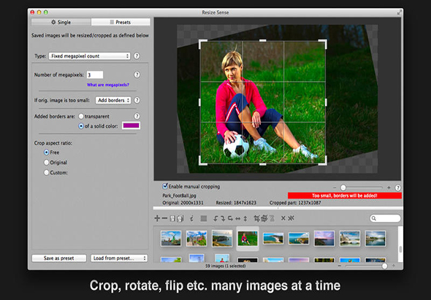Click the plus icon to add images
431x300 pixels.
(157, 218)
